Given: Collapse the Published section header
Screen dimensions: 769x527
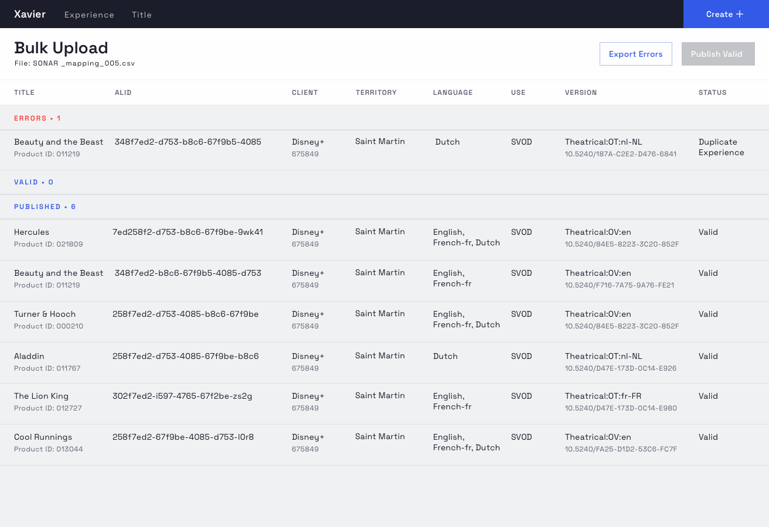Looking at the screenshot, I should pos(45,207).
